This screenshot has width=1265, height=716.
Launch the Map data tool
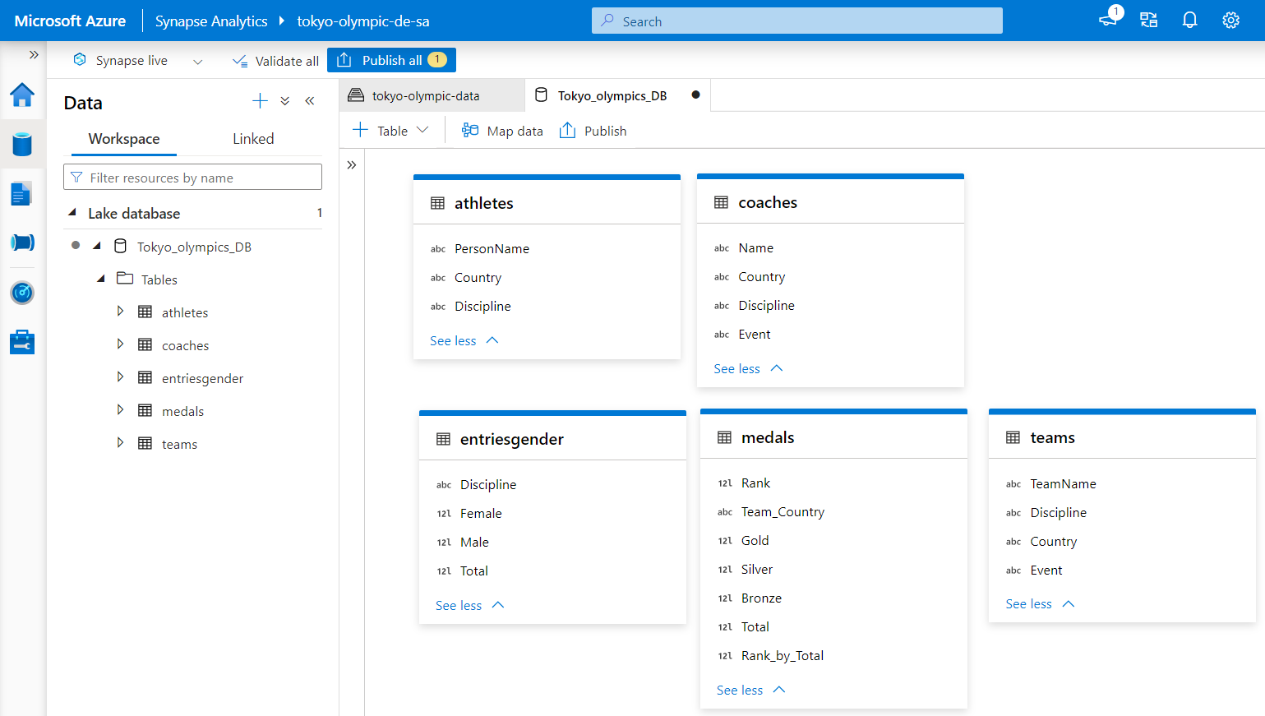501,130
